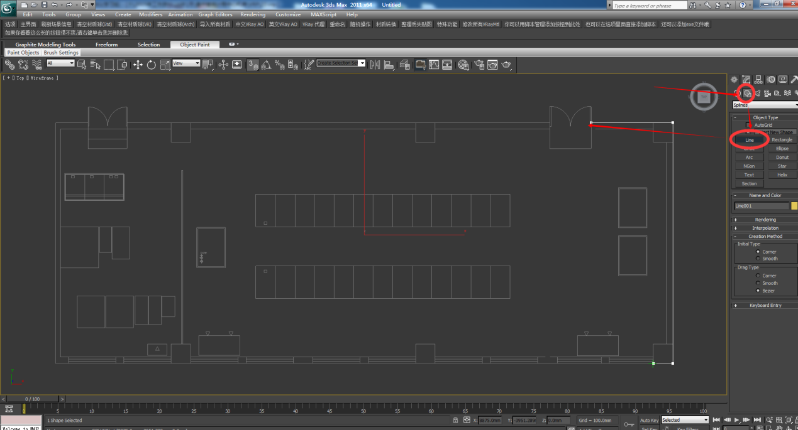
Task: Open Create Selection Set dropdown
Action: pos(341,63)
